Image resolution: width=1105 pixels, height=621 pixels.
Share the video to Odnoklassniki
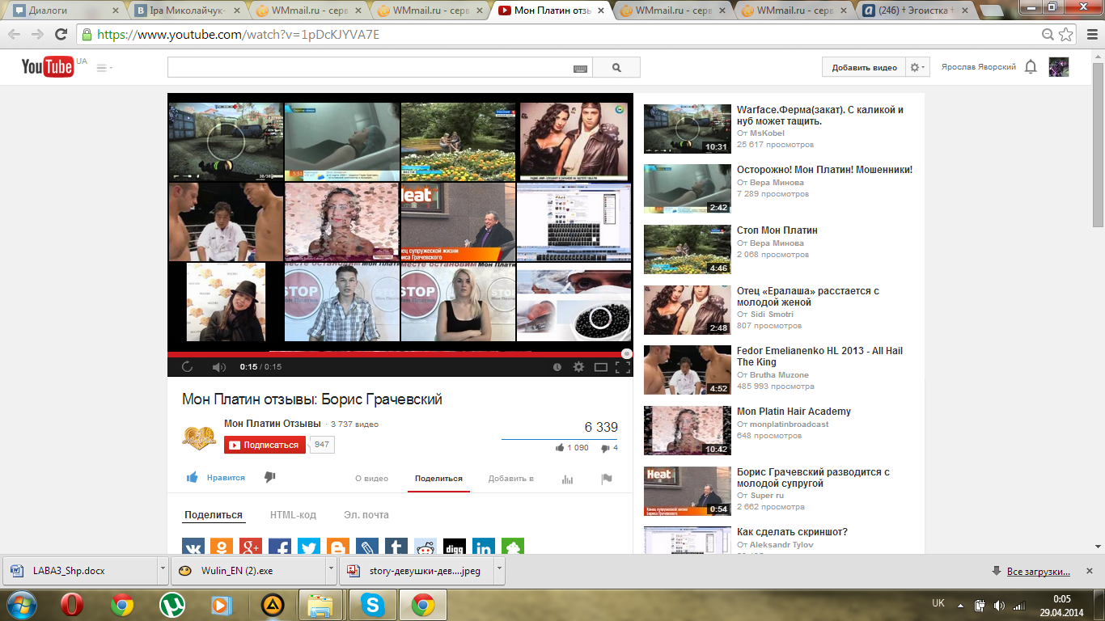222,547
